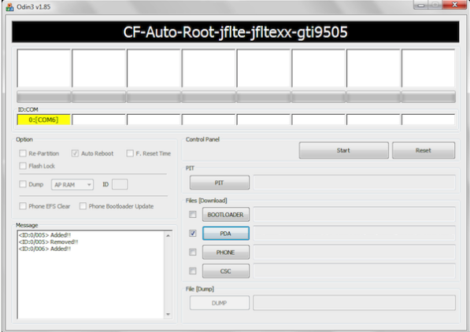Click the Start button
The width and height of the screenshot is (470, 332).
pyautogui.click(x=343, y=150)
